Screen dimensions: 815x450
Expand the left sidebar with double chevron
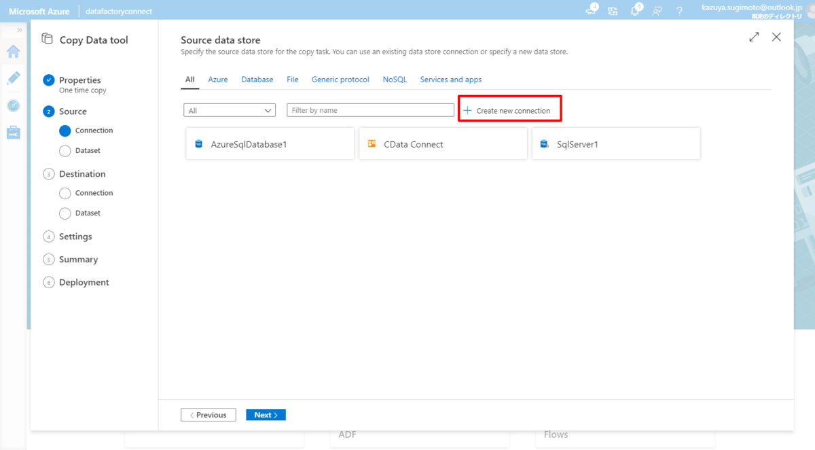[20, 30]
